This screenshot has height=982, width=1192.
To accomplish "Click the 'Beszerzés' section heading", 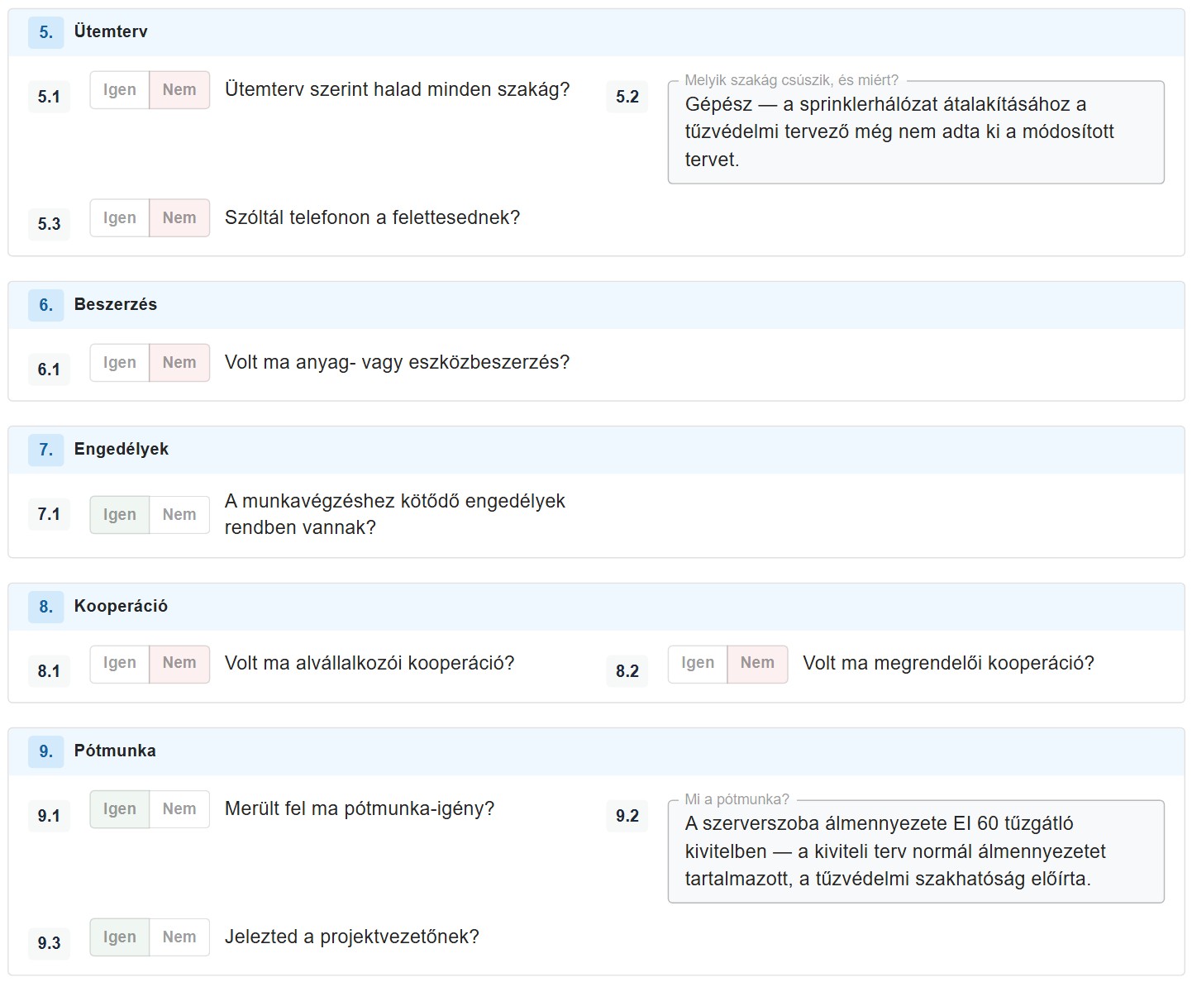I will tap(116, 305).
